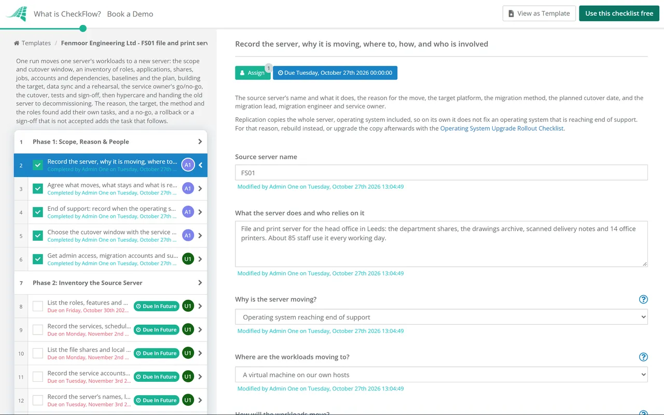Expand the 'Phase 1: Scope, Reason & People' chevron
Image resolution: width=664 pixels, height=415 pixels.
(x=200, y=142)
